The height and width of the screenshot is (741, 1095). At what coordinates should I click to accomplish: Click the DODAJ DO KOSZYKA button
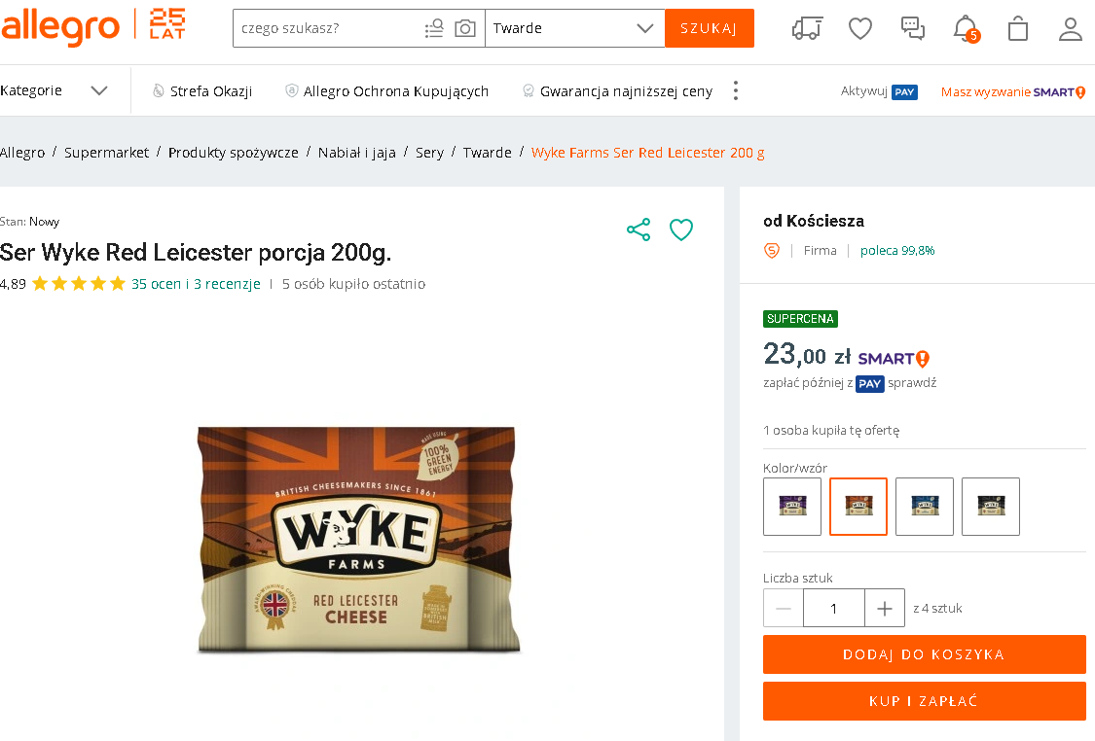coord(924,654)
